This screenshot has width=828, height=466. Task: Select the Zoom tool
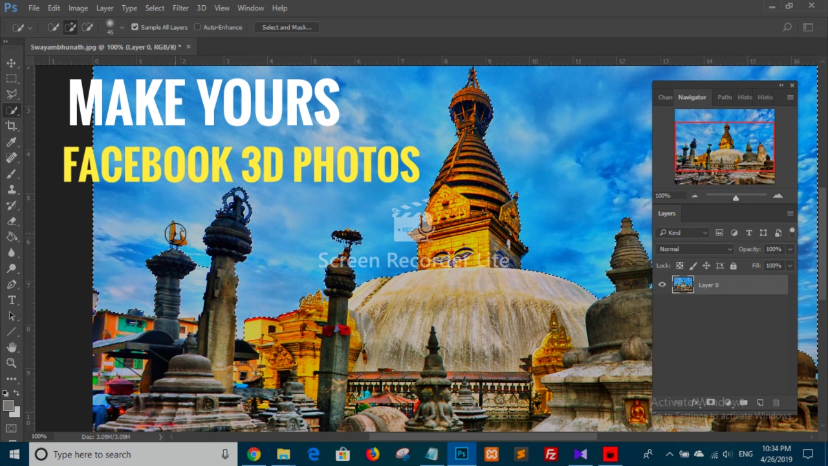point(12,363)
